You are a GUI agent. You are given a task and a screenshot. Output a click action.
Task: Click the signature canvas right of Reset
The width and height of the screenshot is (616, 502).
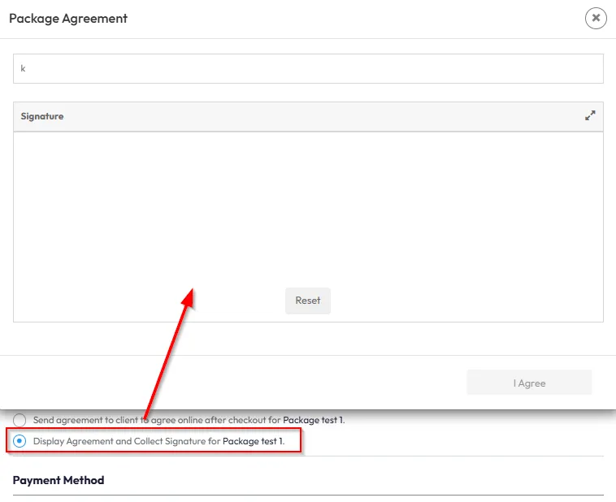[463, 301]
